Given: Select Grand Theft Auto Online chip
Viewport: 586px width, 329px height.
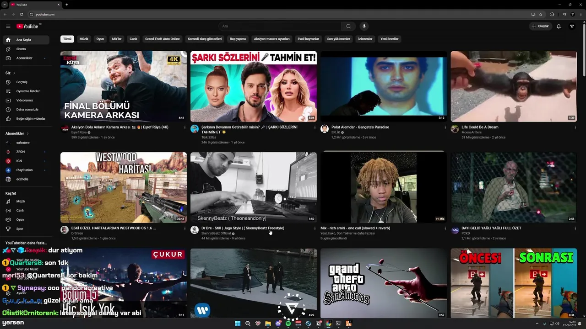Looking at the screenshot, I should 163,39.
